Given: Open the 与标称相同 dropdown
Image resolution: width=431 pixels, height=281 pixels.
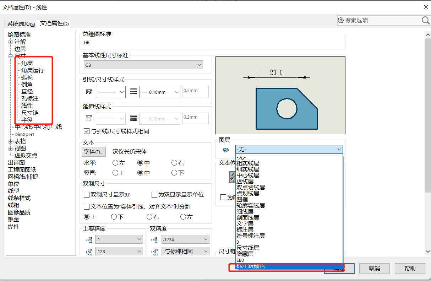Looking at the screenshot, I should (185, 252).
